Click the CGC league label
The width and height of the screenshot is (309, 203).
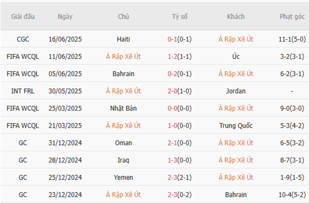point(23,39)
